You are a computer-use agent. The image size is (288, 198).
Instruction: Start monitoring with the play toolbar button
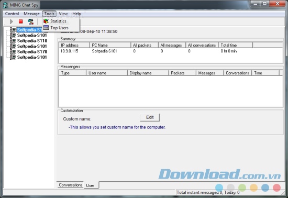tap(11, 21)
